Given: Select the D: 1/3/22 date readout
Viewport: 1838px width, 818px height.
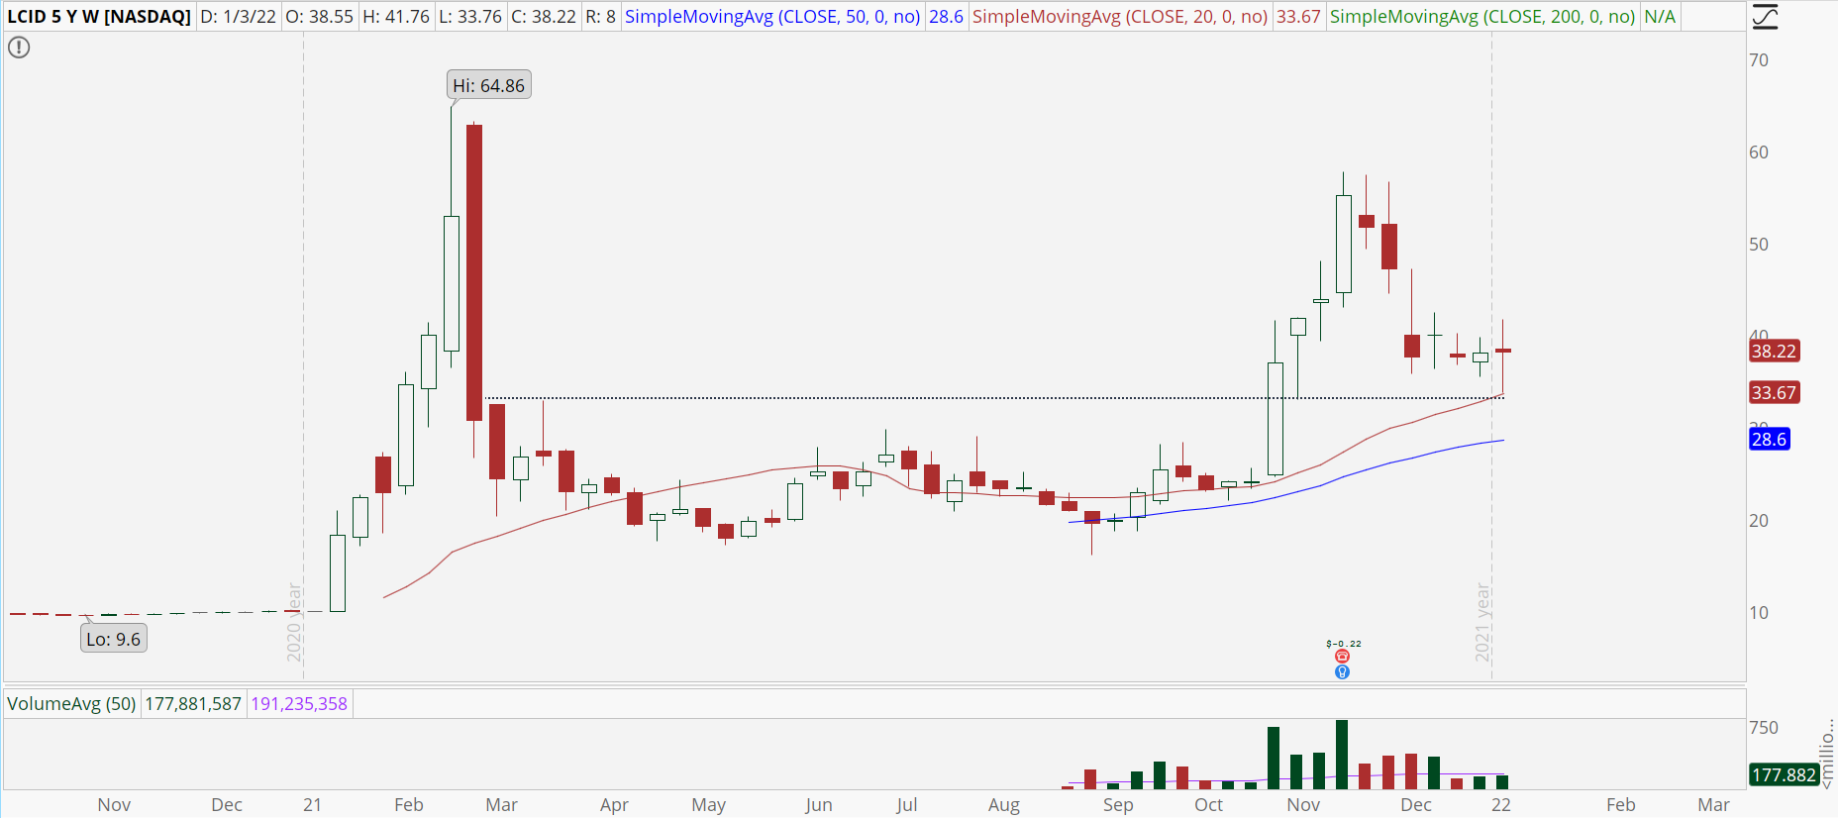Looking at the screenshot, I should point(239,17).
